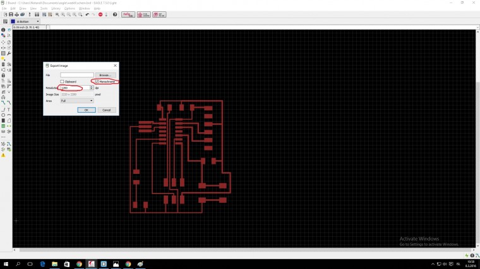Open the Options menu

pyautogui.click(x=69, y=8)
